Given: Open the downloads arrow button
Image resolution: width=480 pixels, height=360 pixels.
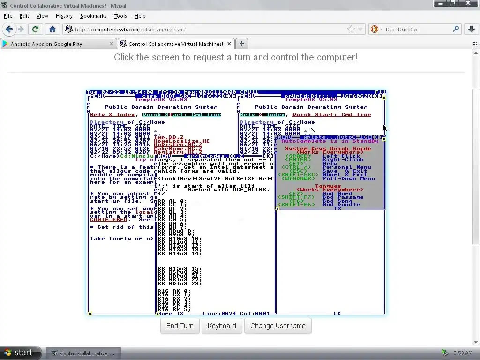Looking at the screenshot, I should pos(472,29).
